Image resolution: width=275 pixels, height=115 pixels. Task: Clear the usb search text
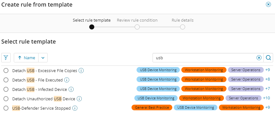259,58
